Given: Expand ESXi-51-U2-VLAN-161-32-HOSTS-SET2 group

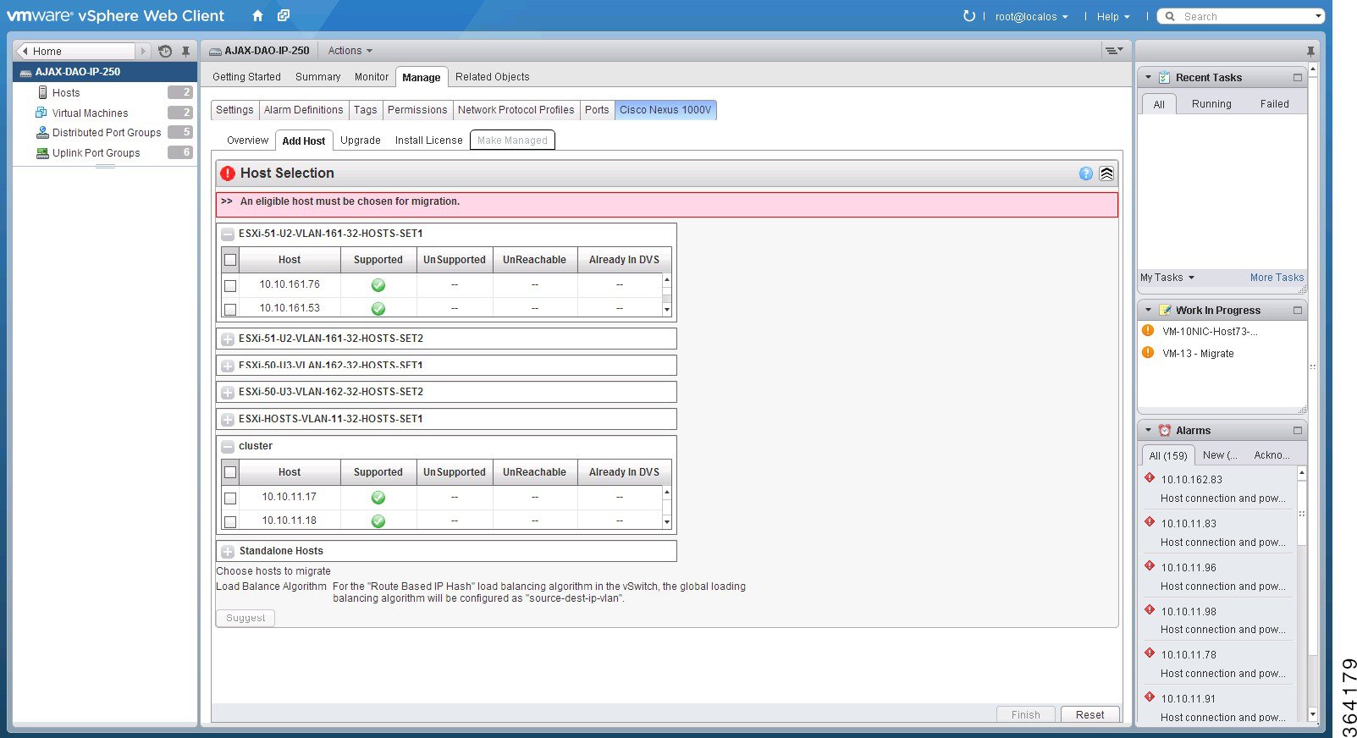Looking at the screenshot, I should coord(228,339).
